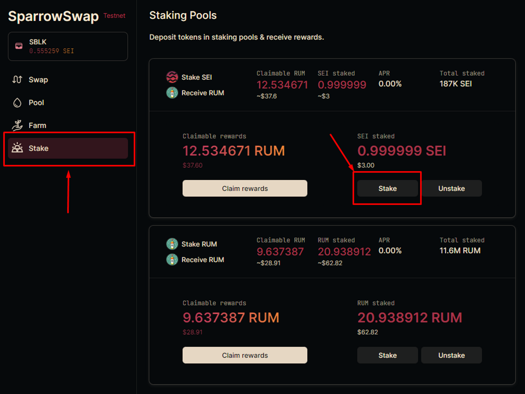Click the SEI token logo in first pool
The width and height of the screenshot is (525, 394).
coord(172,77)
